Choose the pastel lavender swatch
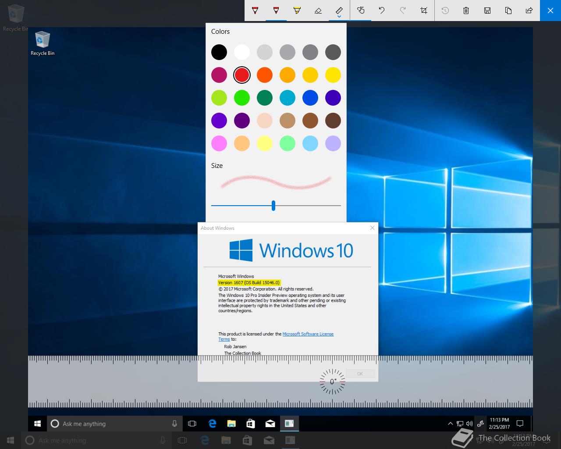Viewport: 561px width, 449px height. click(x=333, y=143)
